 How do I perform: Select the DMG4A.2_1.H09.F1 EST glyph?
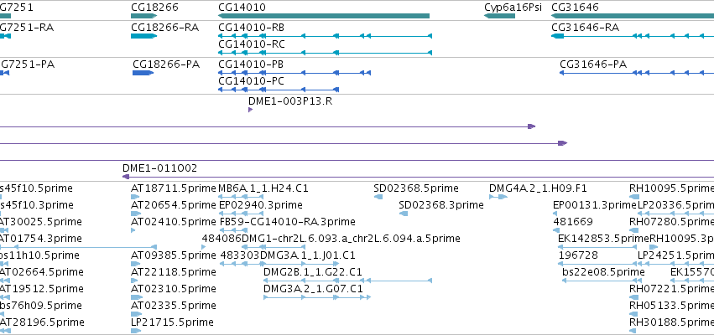[498, 196]
